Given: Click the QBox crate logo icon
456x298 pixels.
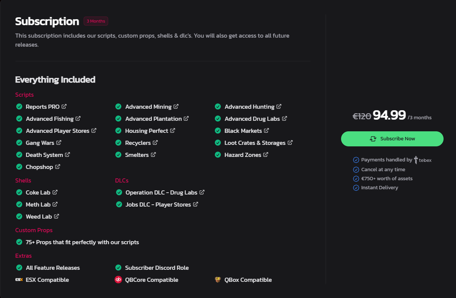Looking at the screenshot, I should pyautogui.click(x=218, y=280).
